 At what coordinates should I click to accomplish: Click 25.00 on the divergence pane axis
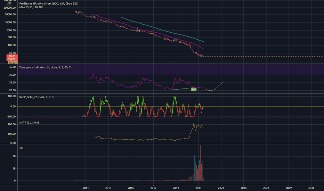point(13,82)
